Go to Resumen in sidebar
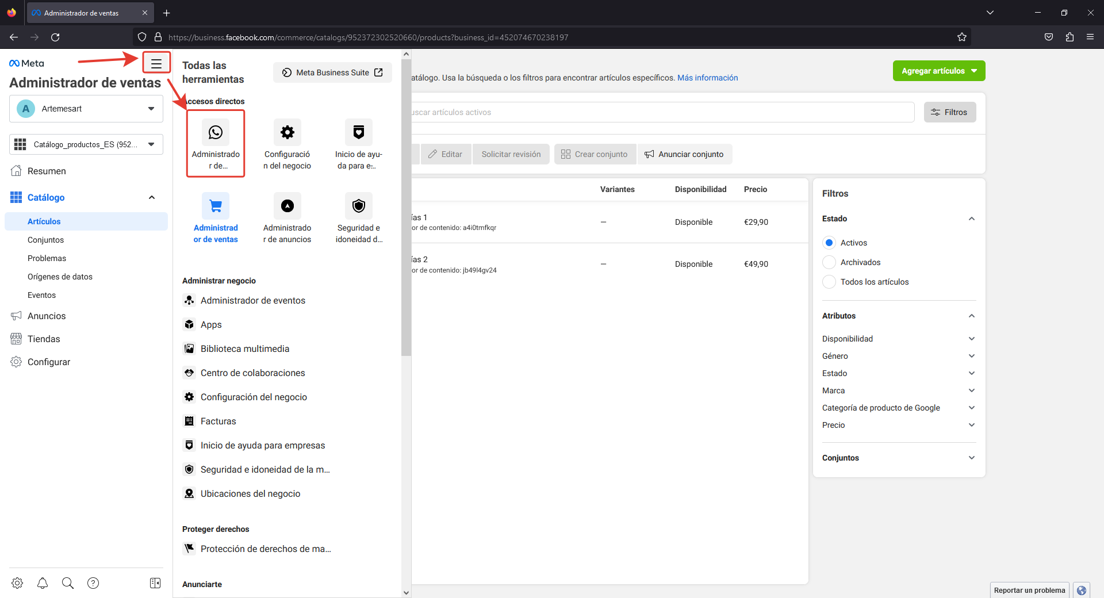The height and width of the screenshot is (598, 1104). pyautogui.click(x=47, y=171)
